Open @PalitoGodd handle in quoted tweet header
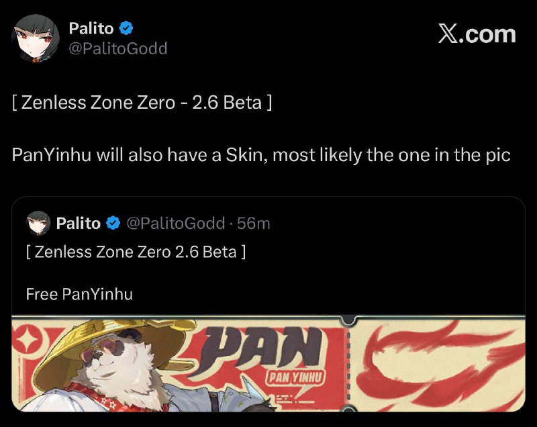Image resolution: width=537 pixels, height=427 pixels. coord(176,223)
